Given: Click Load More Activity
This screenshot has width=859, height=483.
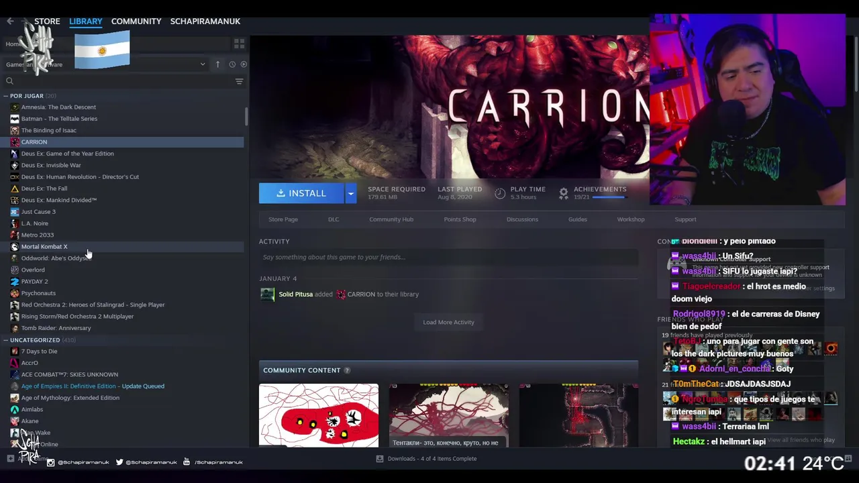Looking at the screenshot, I should 448,323.
